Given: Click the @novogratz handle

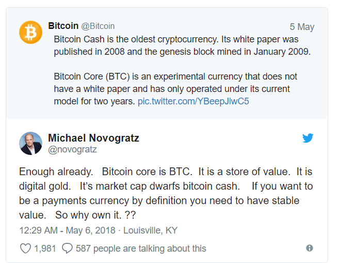Looking at the screenshot, I should pos(72,149).
